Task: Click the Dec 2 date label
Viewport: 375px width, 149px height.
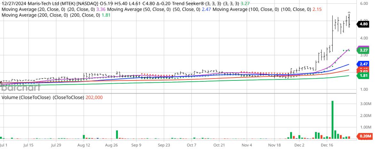Action: point(299,145)
